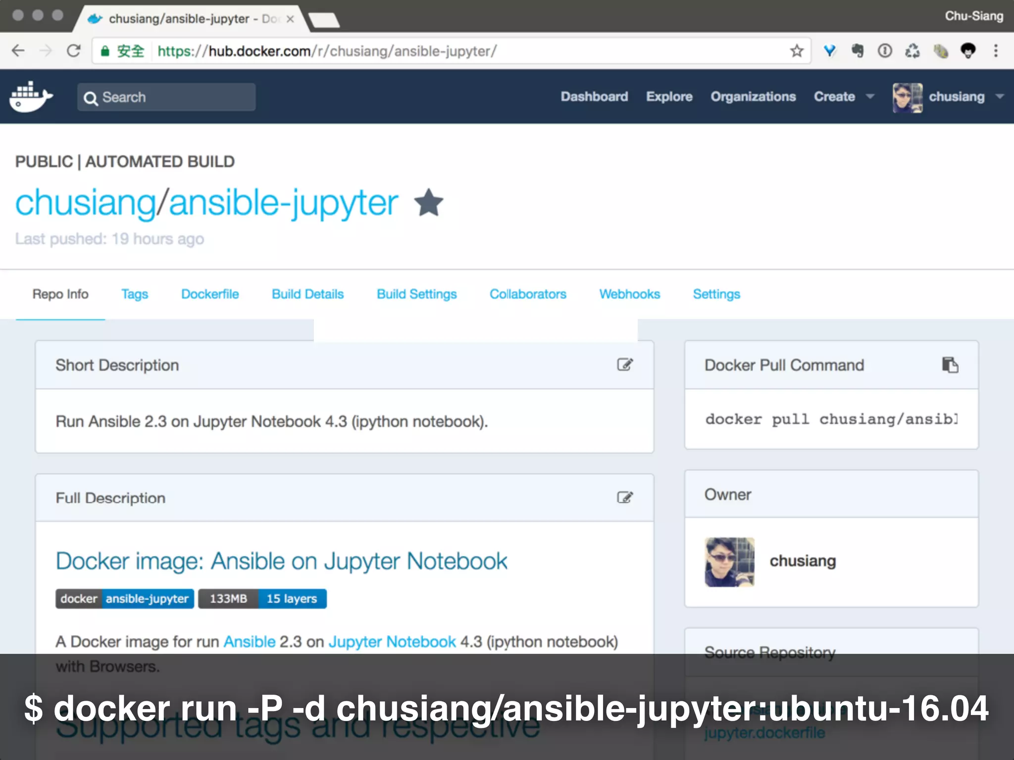Click the docker pull command text
Screen dimensions: 1014x760
831,419
